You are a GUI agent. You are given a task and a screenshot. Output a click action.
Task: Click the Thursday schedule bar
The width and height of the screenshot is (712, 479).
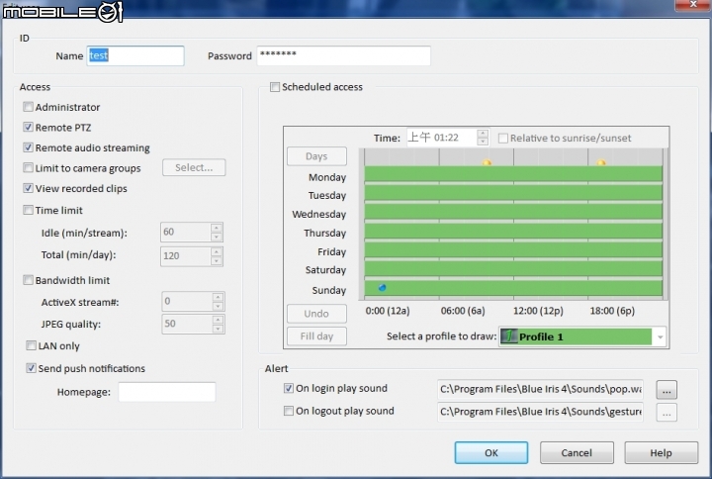click(x=513, y=231)
